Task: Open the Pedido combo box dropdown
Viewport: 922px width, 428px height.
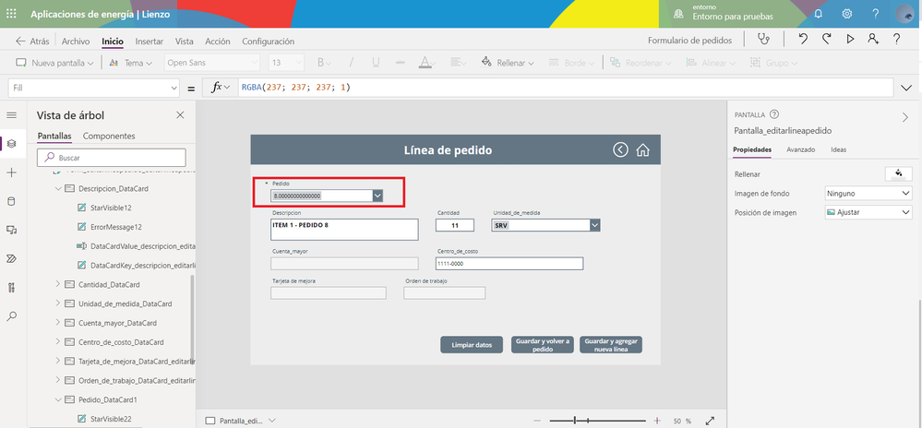Action: (378, 196)
